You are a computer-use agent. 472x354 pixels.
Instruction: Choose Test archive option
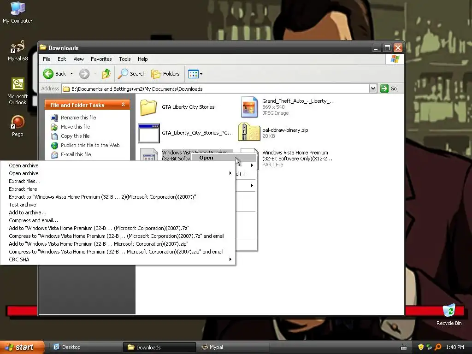point(118,204)
